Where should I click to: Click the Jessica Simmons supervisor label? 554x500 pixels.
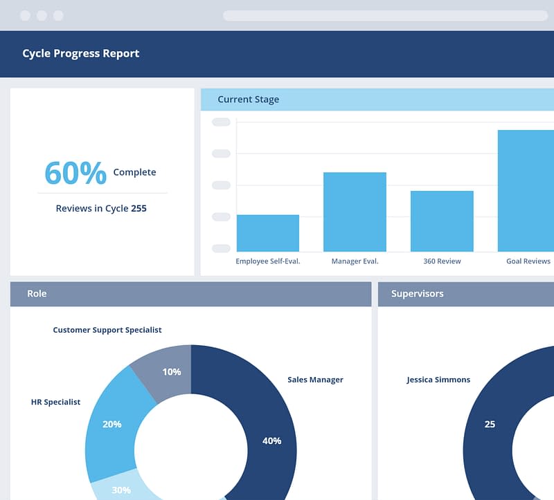click(438, 380)
